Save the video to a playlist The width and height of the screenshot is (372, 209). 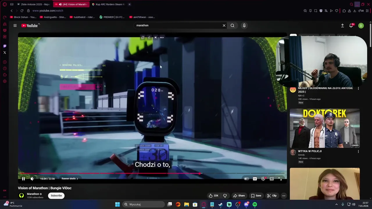(x=256, y=196)
